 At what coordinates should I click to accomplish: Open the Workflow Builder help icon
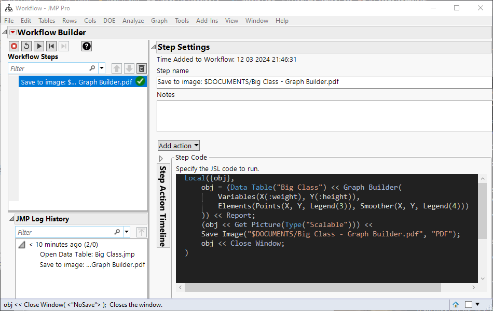pyautogui.click(x=86, y=46)
